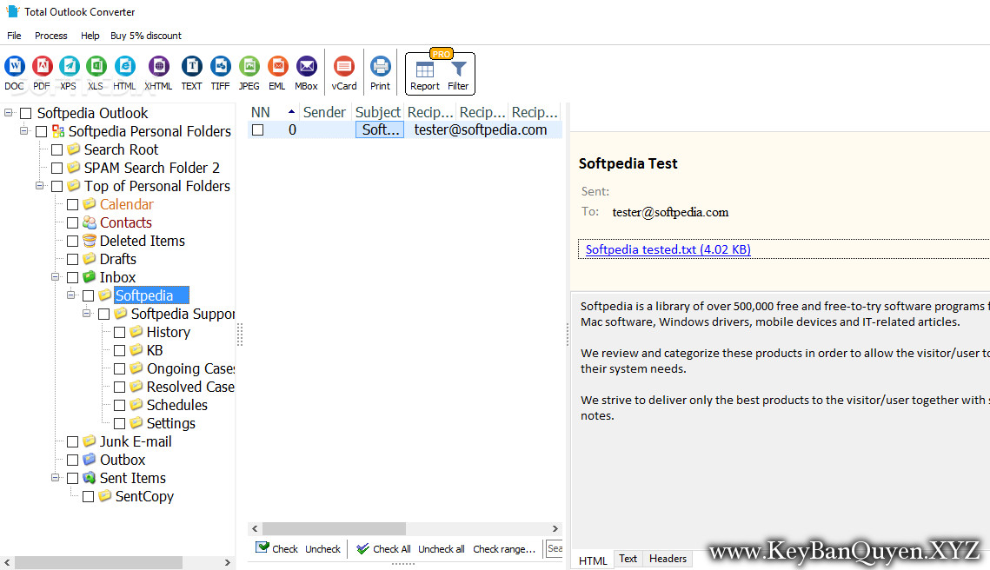Open the Filter tool

[458, 76]
